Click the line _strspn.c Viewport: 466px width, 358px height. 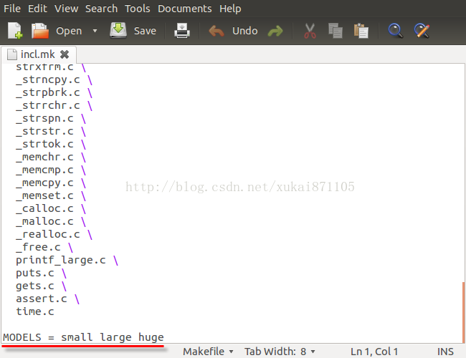coord(51,118)
